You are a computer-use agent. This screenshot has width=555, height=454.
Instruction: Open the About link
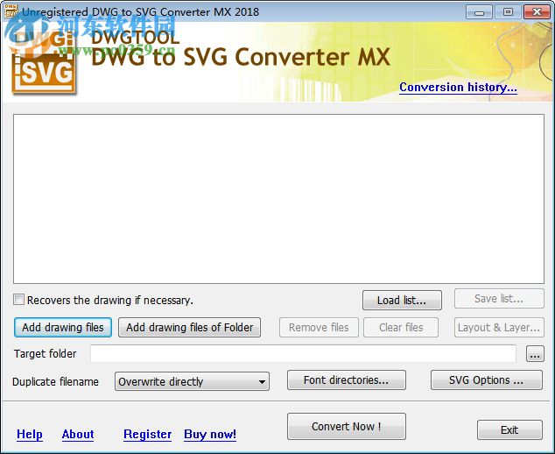78,434
